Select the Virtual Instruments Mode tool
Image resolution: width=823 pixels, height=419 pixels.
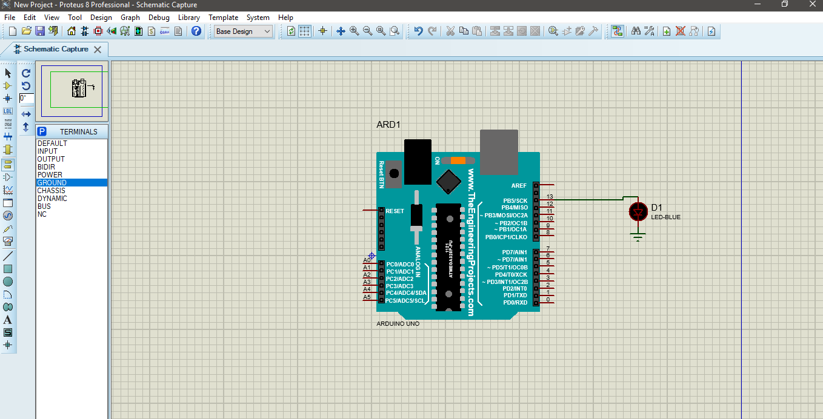(8, 241)
